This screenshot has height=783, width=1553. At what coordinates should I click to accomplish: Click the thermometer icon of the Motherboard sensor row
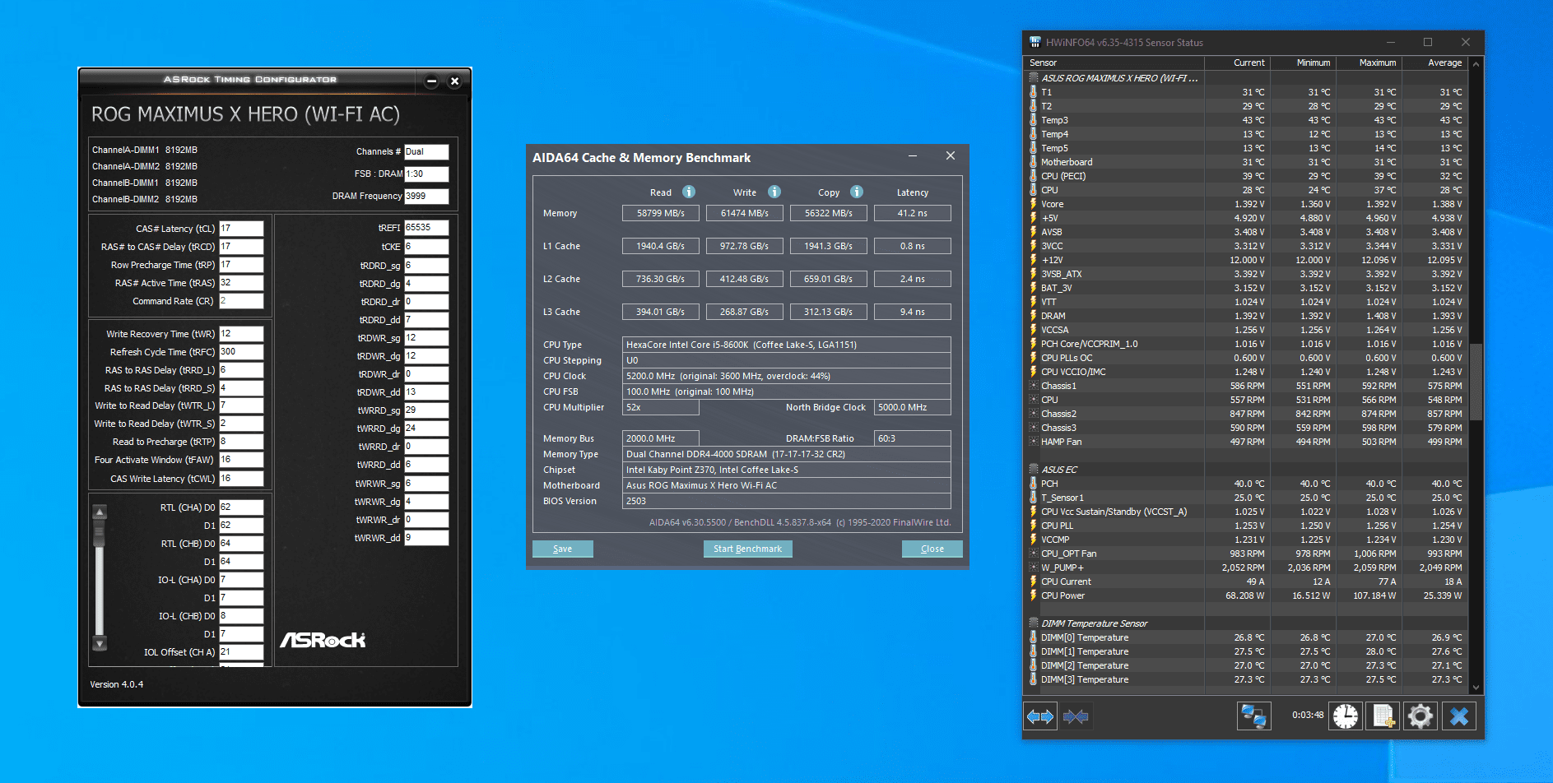pyautogui.click(x=1034, y=162)
